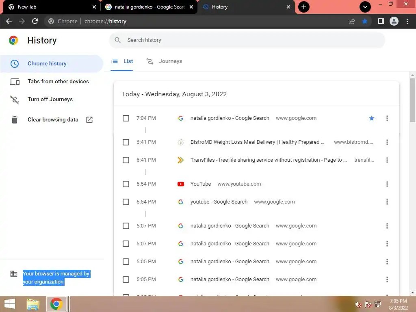Image resolution: width=416 pixels, height=312 pixels.
Task: Open actions menu for second 5:05 PM entry
Action: pos(387,279)
